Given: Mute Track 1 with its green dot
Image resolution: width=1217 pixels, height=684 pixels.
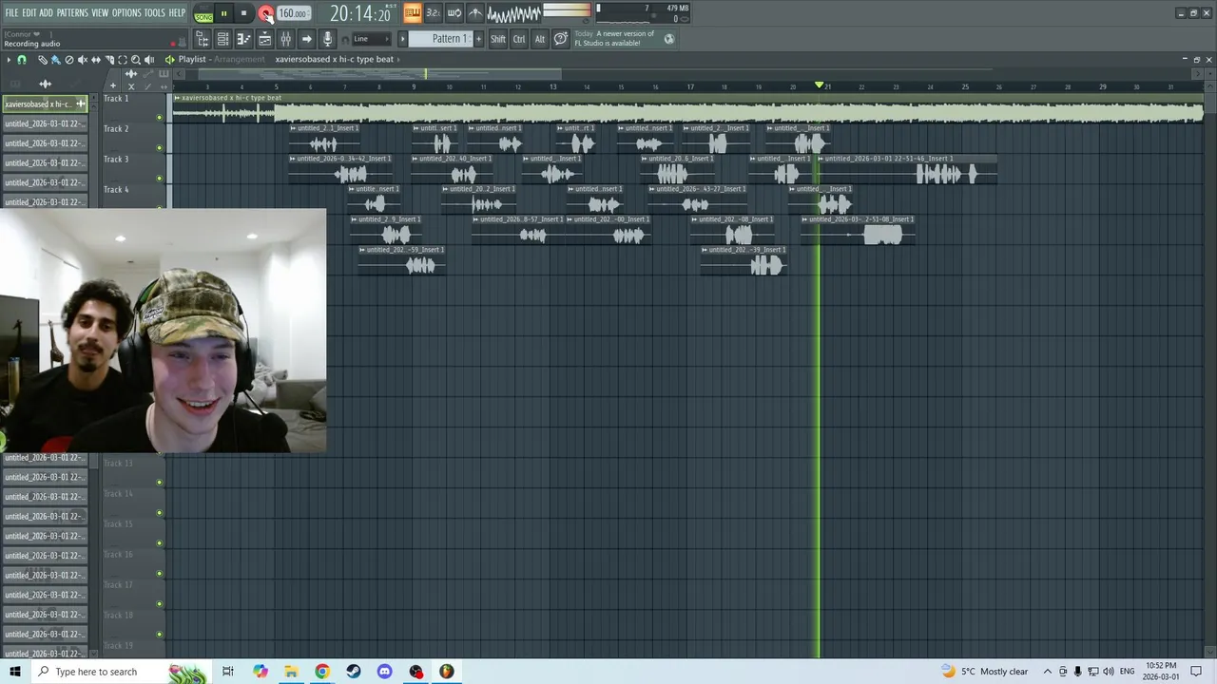Looking at the screenshot, I should click(159, 118).
